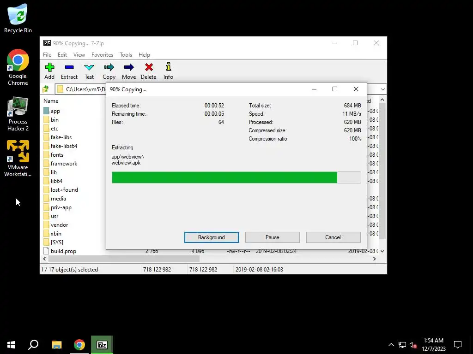Click the horizontal scrollbar thumb
This screenshot has width=473, height=354.
(124, 259)
